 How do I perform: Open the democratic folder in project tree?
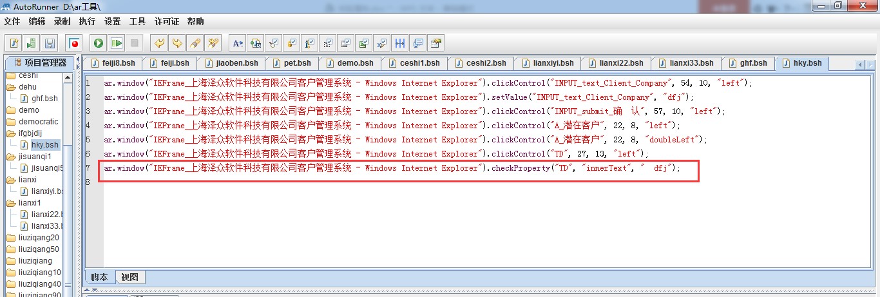pyautogui.click(x=38, y=122)
